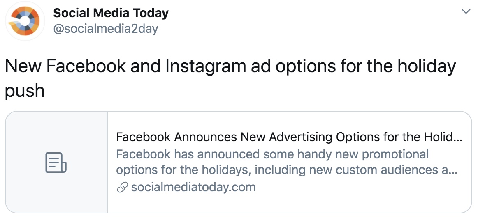The width and height of the screenshot is (478, 220).
Task: Select the gray thumbnail placeholder of link card
Action: point(56,162)
